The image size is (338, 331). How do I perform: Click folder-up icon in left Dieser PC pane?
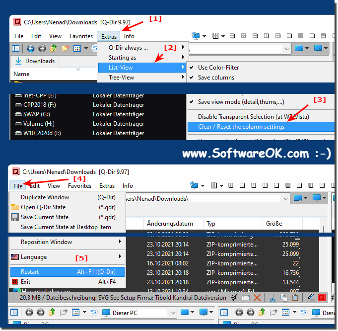click(52, 312)
